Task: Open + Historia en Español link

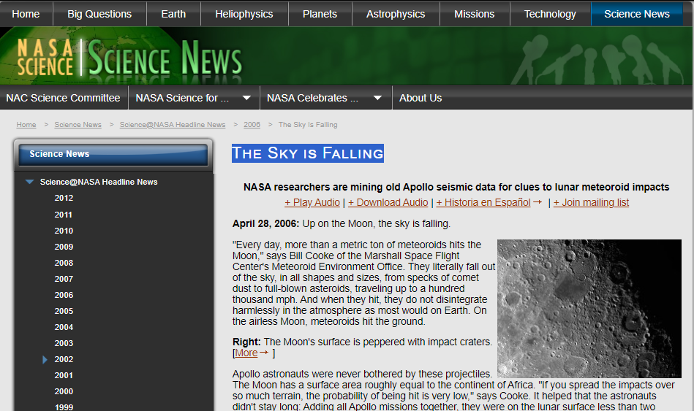Action: pos(483,202)
